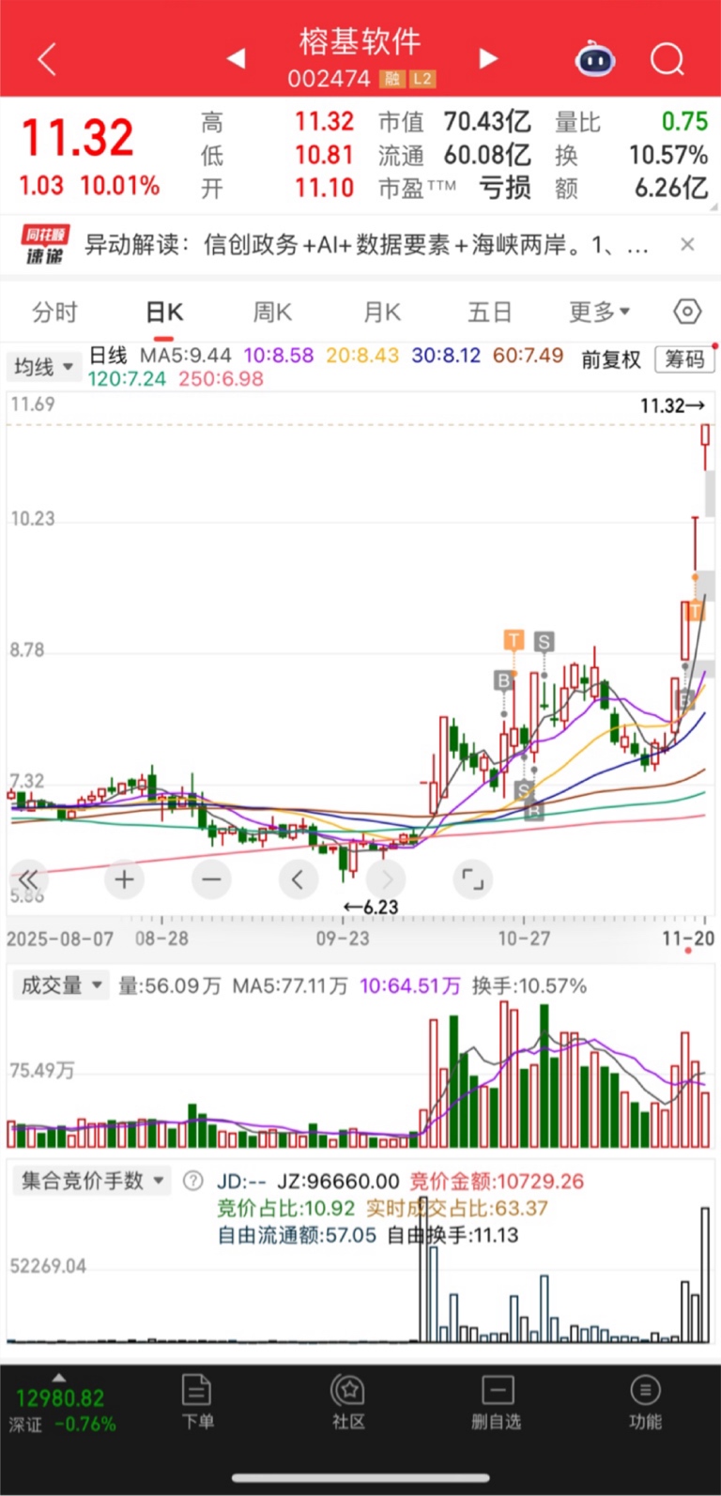Screen dimensions: 721x1496
Task: Expand chart to fullscreen
Action: [x=472, y=879]
